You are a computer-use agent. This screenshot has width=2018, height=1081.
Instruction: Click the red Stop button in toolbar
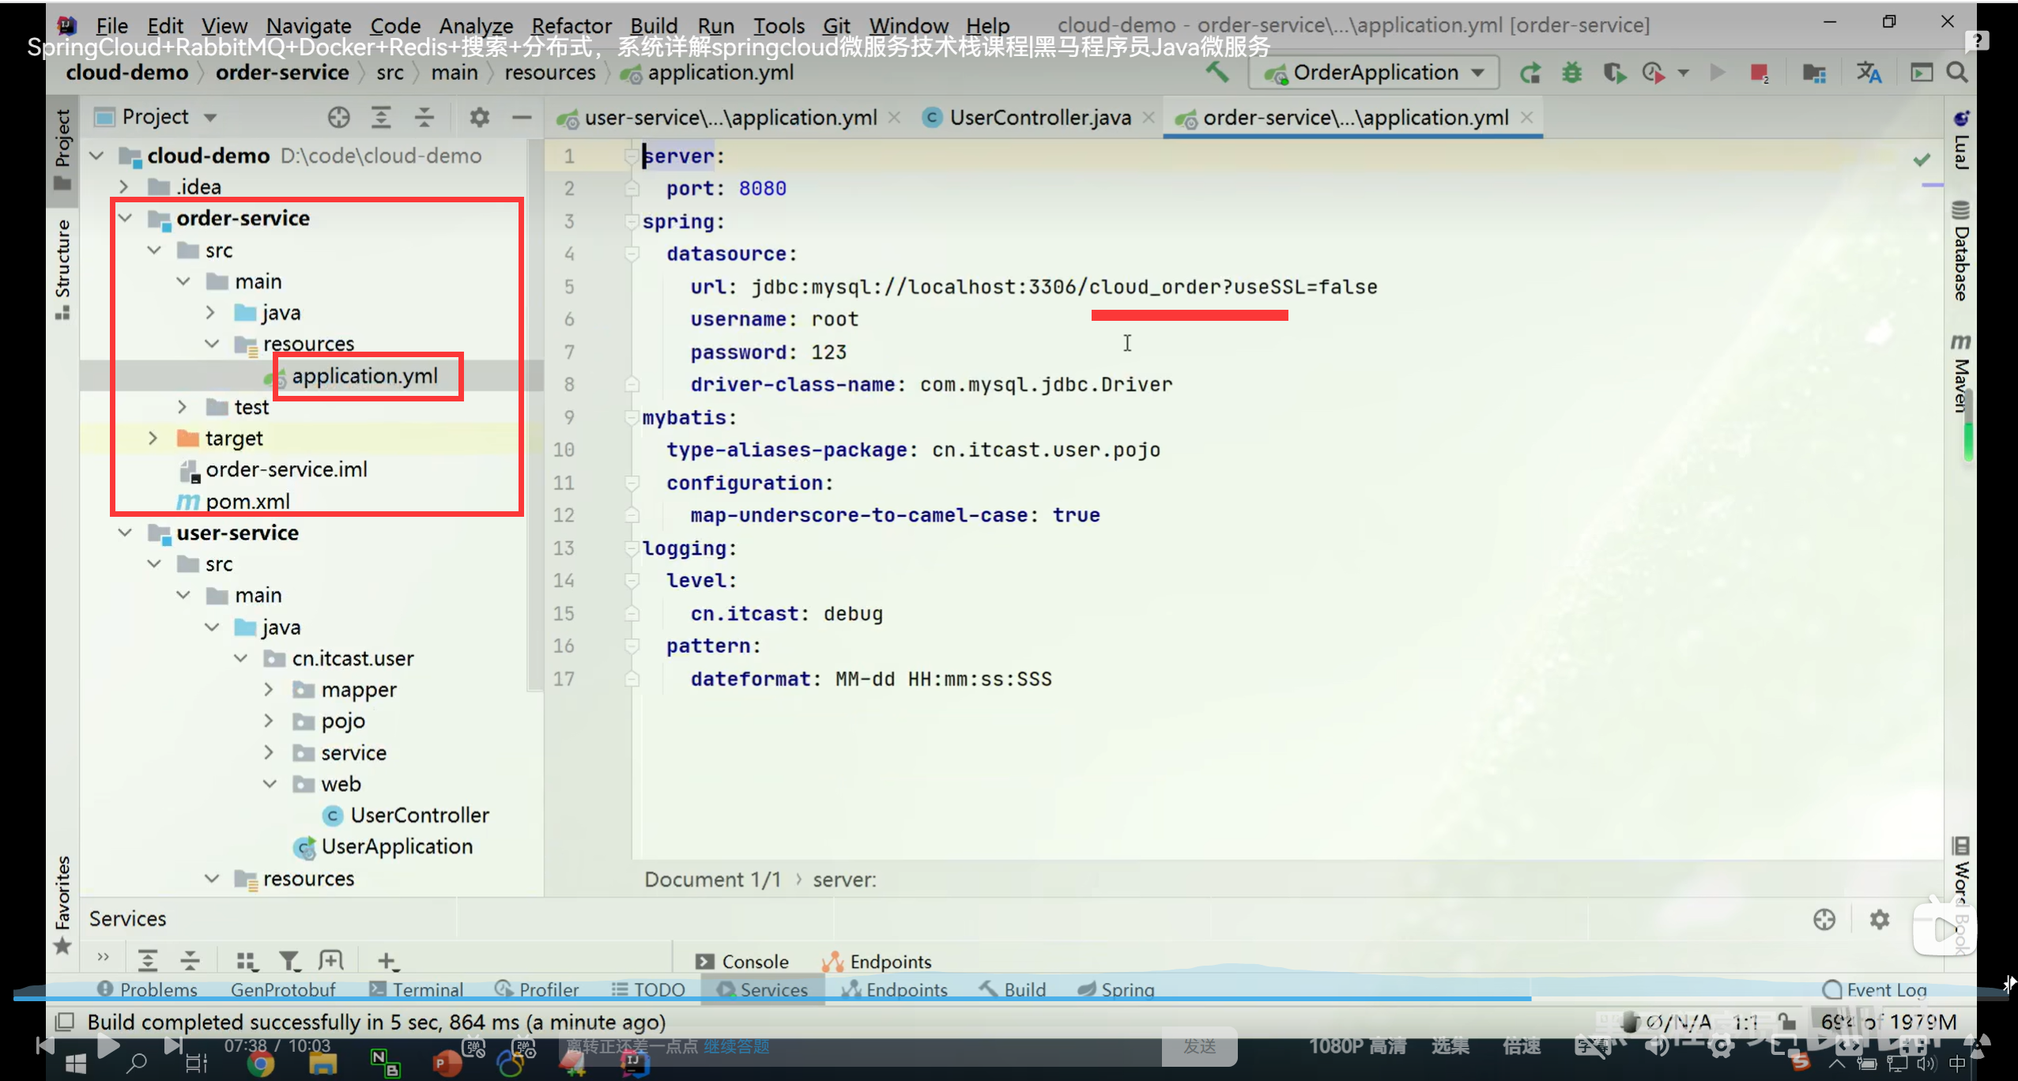point(1759,73)
